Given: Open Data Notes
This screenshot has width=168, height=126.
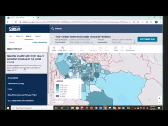Looking at the screenshot, I should [130, 49].
